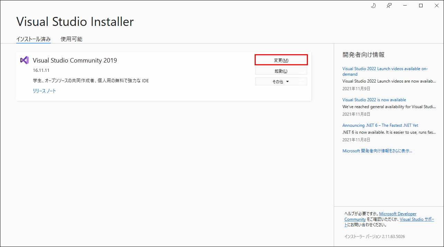Switch to the 使用可能 tab
The image size is (444, 247).
point(72,39)
